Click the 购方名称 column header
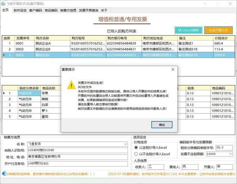Screen dimensions: 237x184 [x=52, y=38]
